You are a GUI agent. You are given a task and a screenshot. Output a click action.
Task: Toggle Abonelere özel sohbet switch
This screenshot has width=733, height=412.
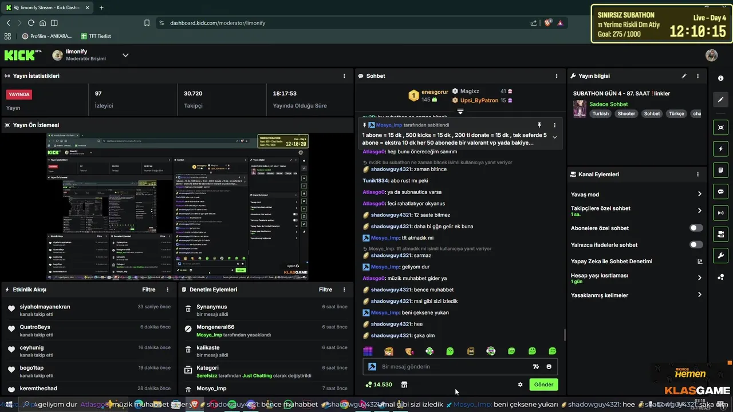pyautogui.click(x=696, y=228)
